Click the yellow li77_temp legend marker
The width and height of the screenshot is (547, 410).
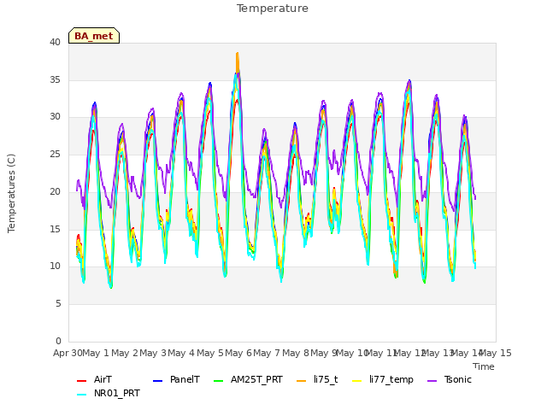pyautogui.click(x=357, y=381)
